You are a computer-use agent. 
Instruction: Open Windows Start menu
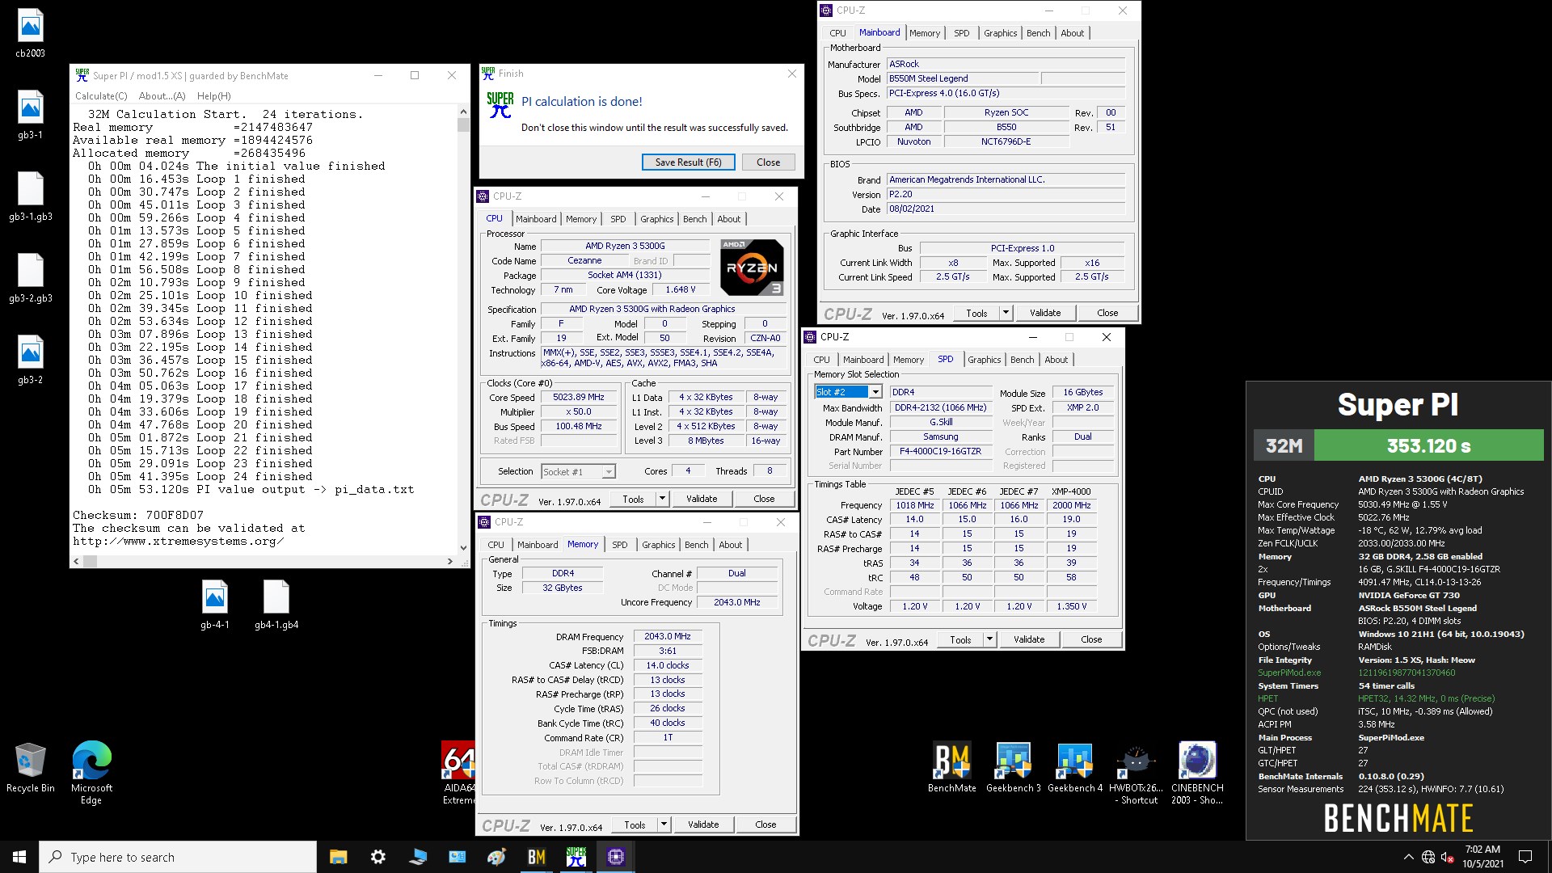pyautogui.click(x=19, y=857)
